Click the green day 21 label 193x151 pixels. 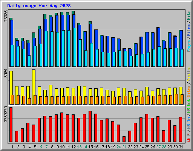pyautogui.click(x=124, y=147)
